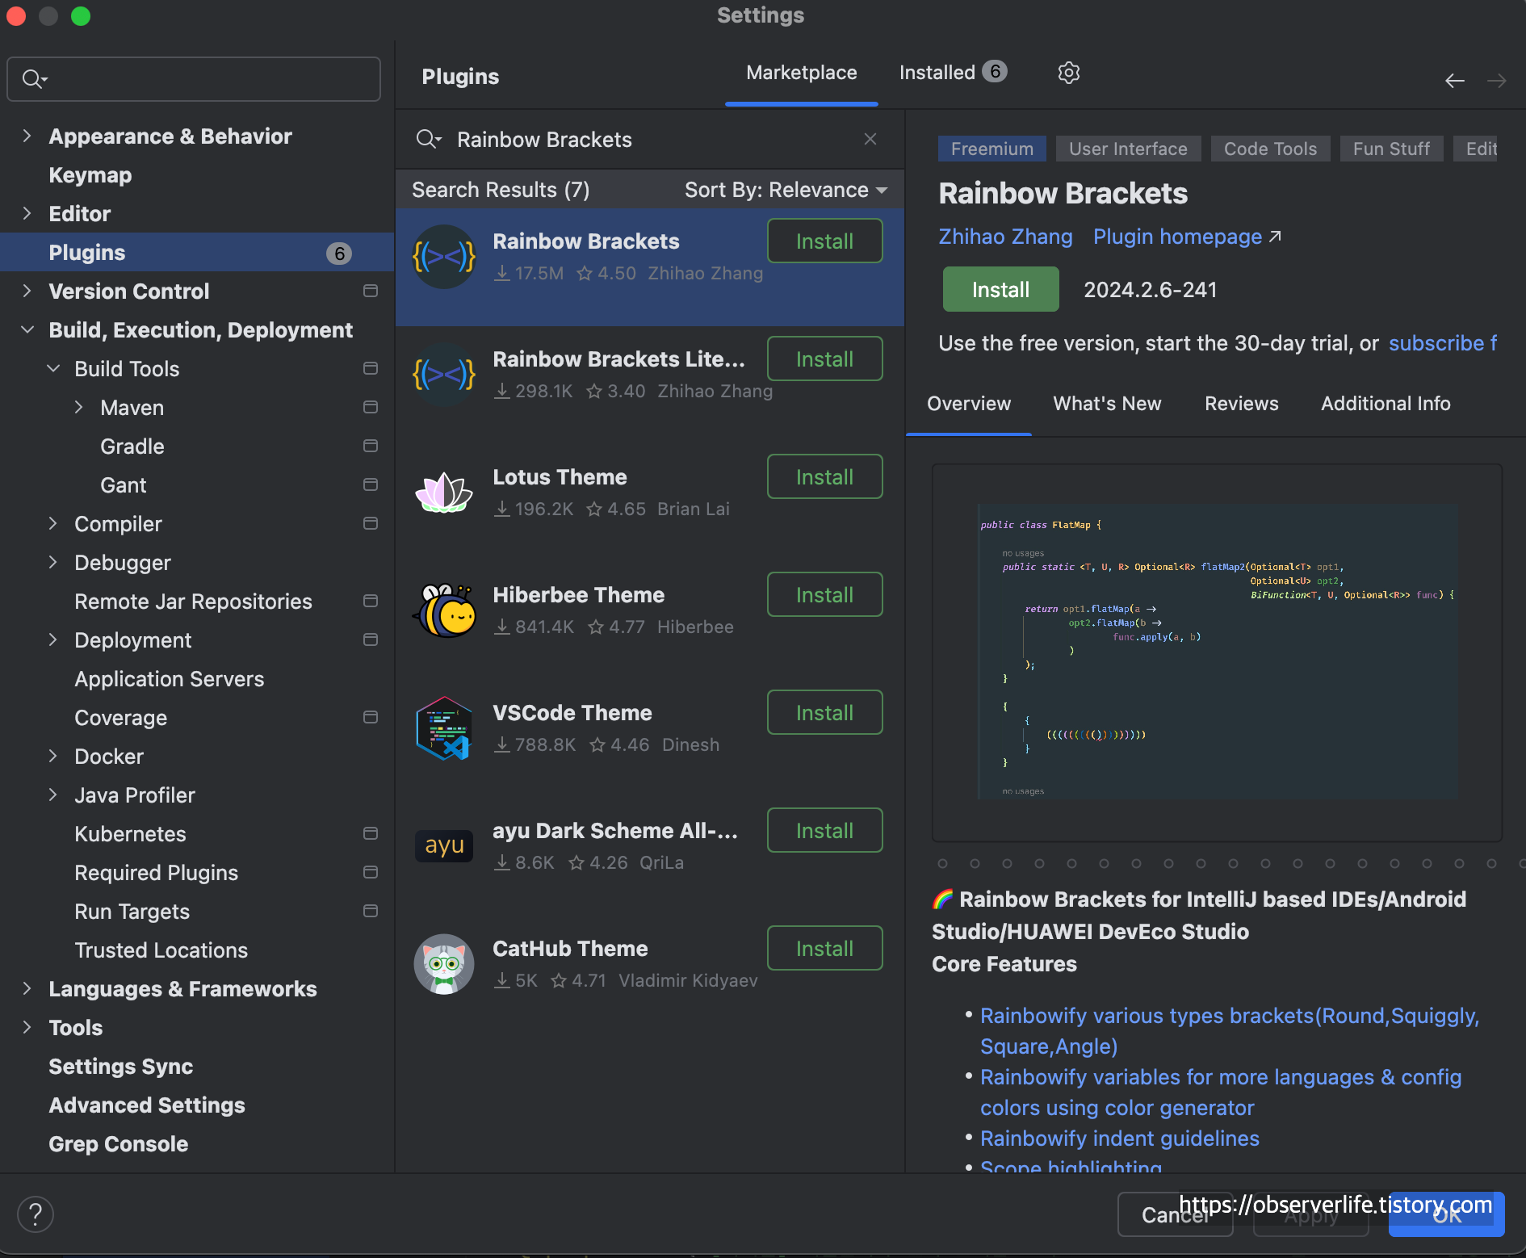Expand the Version Control section

click(27, 291)
